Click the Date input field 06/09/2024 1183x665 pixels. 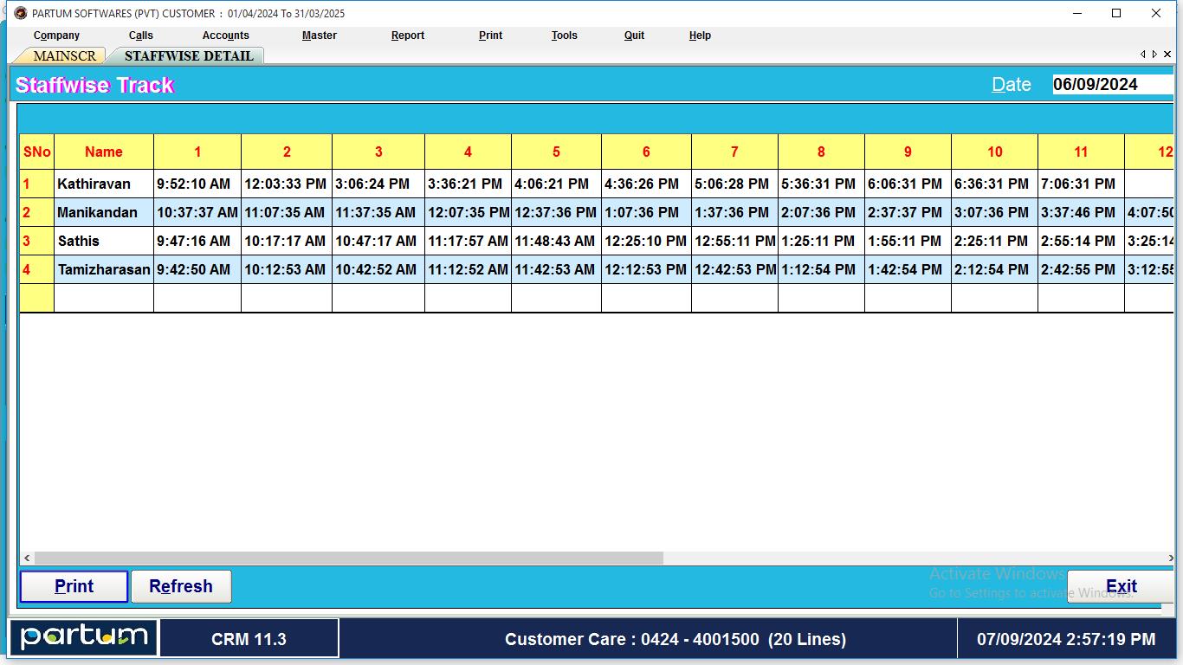[x=1113, y=84]
